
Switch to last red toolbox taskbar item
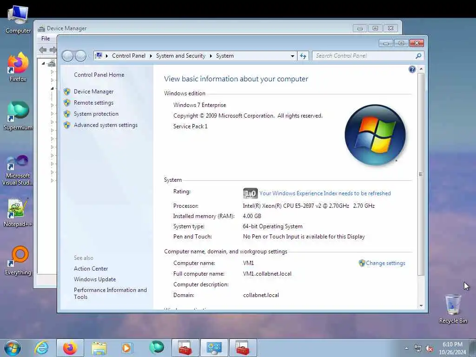243,348
